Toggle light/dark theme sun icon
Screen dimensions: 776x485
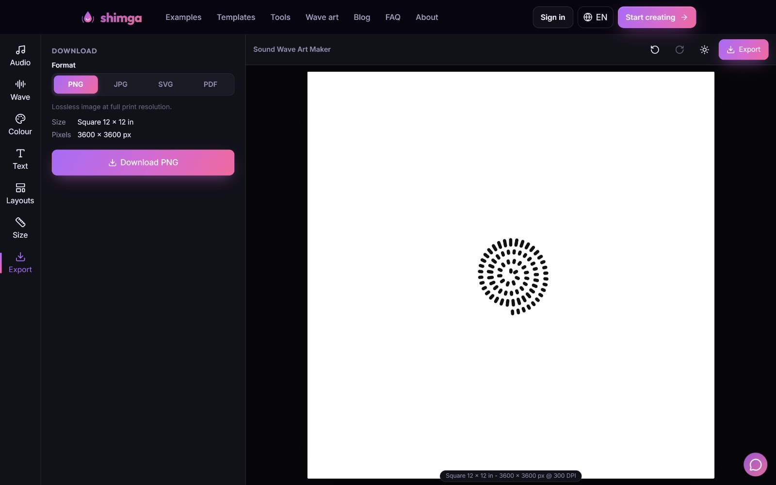point(705,49)
